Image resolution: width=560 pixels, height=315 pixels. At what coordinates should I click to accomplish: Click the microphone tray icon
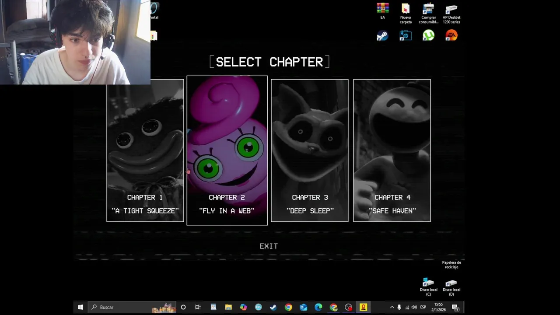[x=399, y=307]
